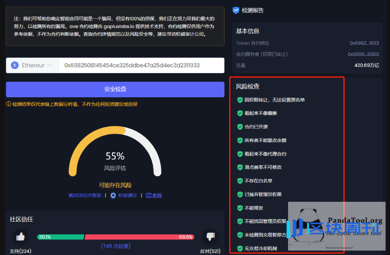Click the Ethereum logo in chain selector
Screen dimensions: 390x255
click(15, 65)
